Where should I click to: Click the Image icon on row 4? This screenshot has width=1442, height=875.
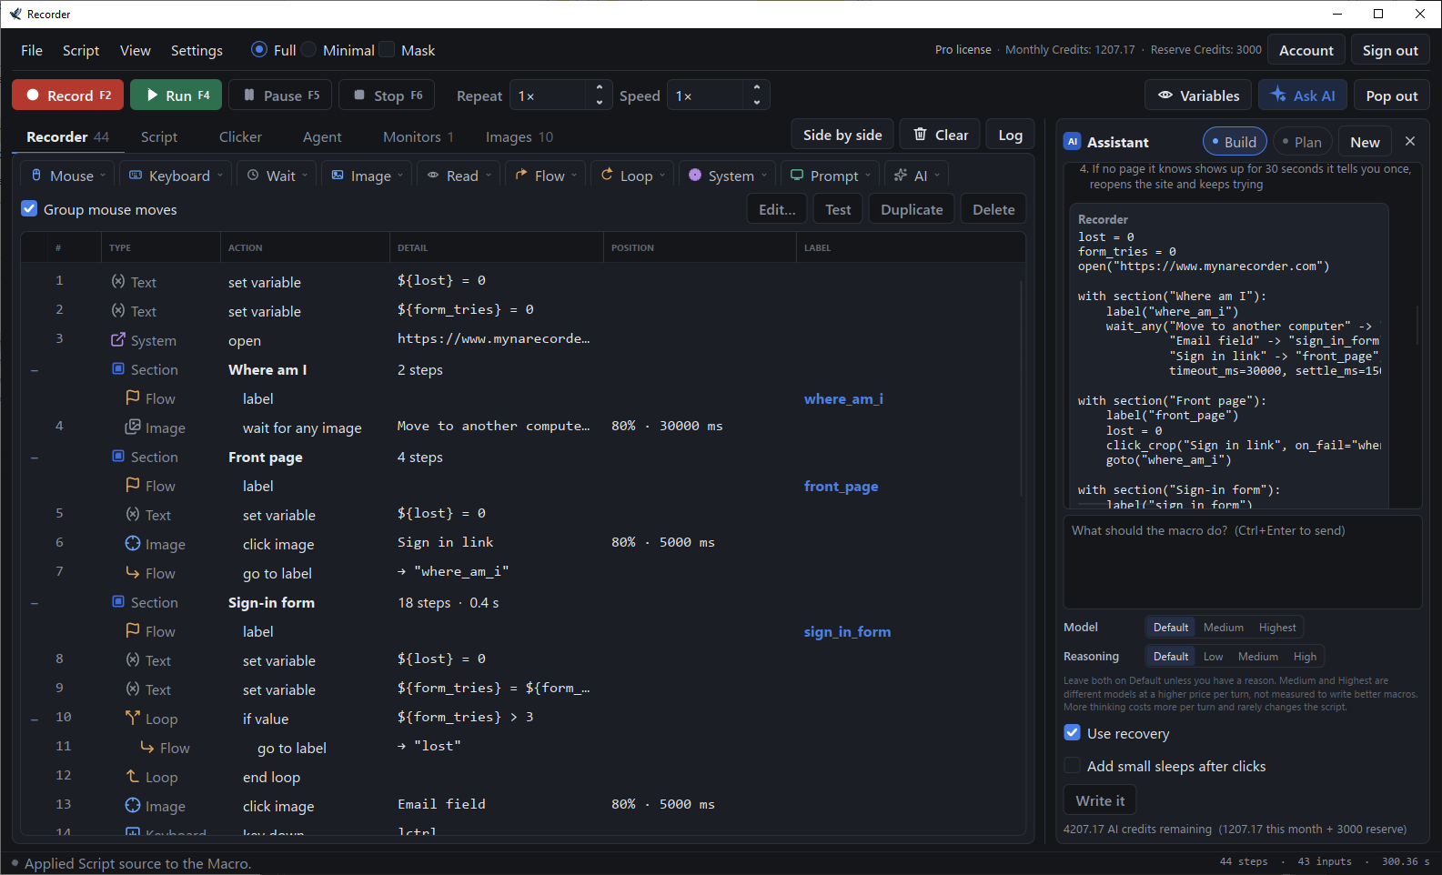(133, 427)
